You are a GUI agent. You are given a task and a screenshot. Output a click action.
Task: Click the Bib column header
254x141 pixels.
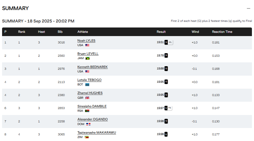(60, 32)
